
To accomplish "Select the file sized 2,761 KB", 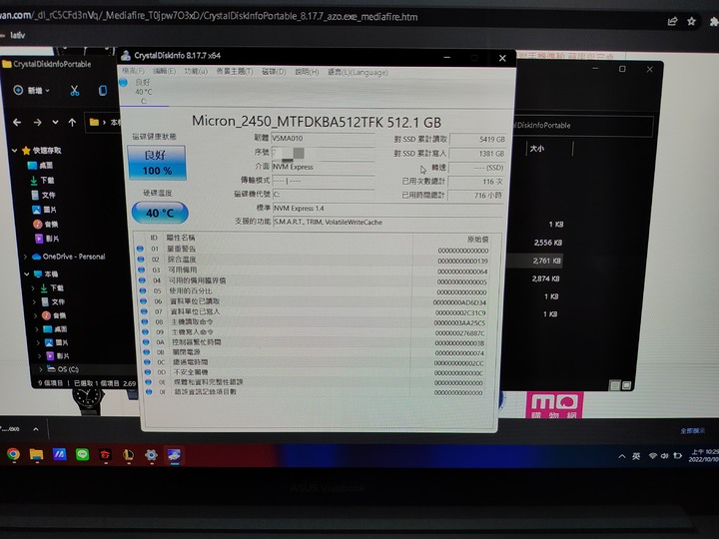I will click(546, 261).
